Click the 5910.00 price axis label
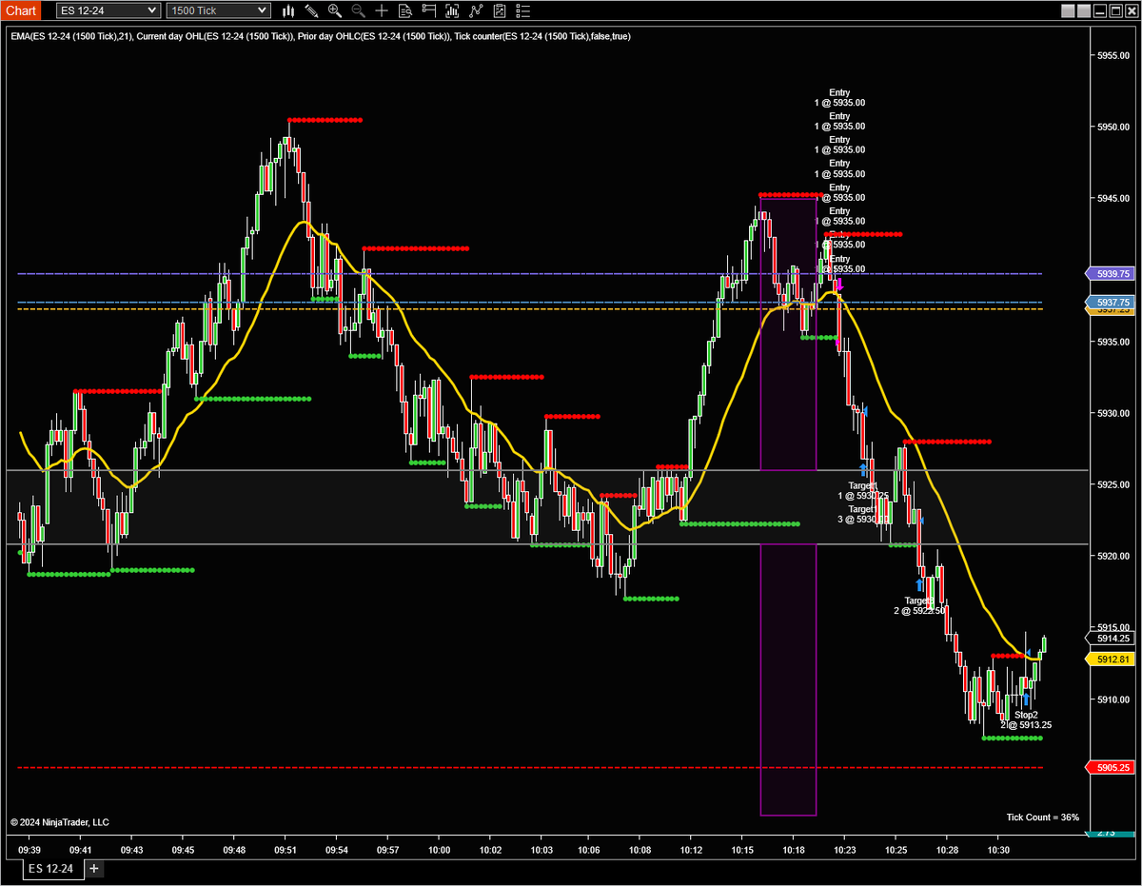The width and height of the screenshot is (1142, 886). (x=1112, y=699)
